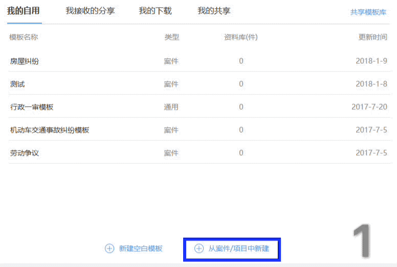Click the 更新时间 column header
Viewport: 397px width, 267px height.
click(372, 37)
